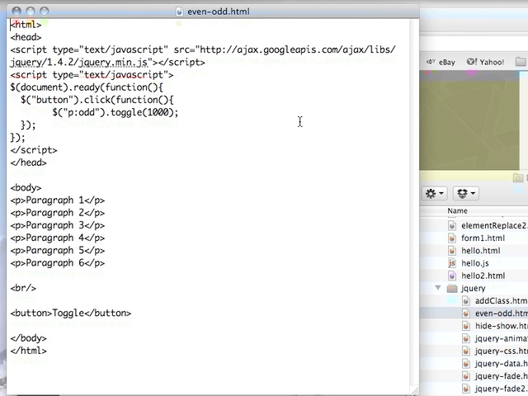Click the form1.html file icon
The height and width of the screenshot is (396, 528).
click(x=452, y=238)
